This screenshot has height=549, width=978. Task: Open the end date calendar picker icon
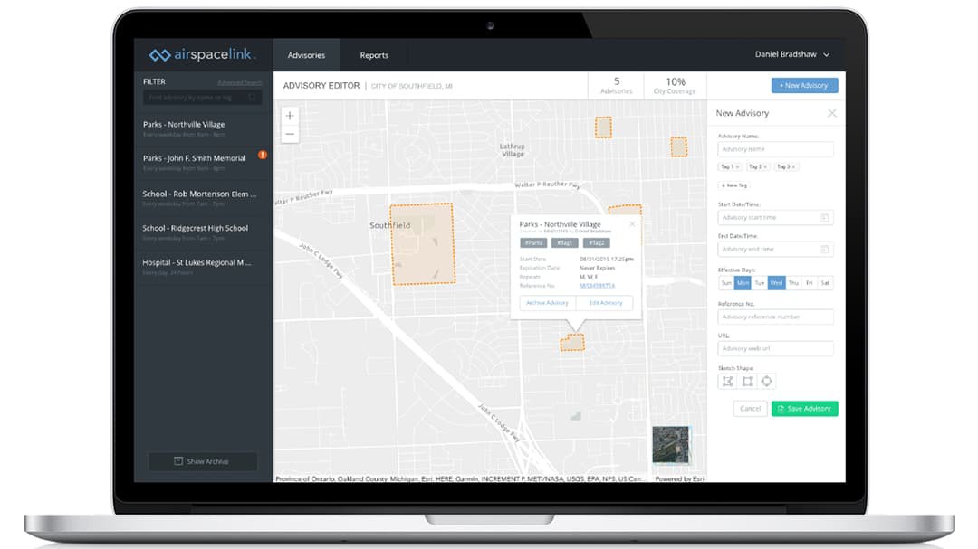pyautogui.click(x=825, y=250)
